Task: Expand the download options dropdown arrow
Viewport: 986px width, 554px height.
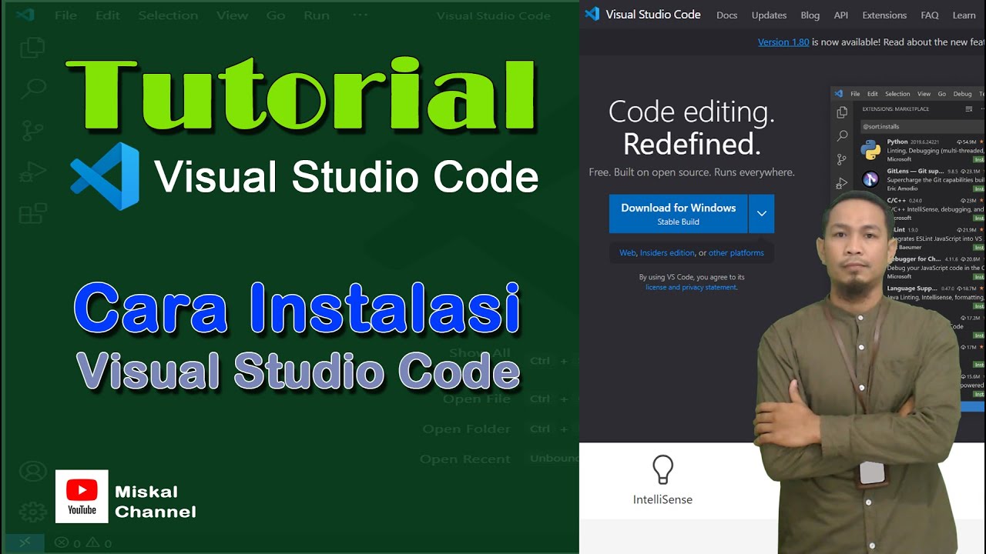Action: tap(761, 214)
